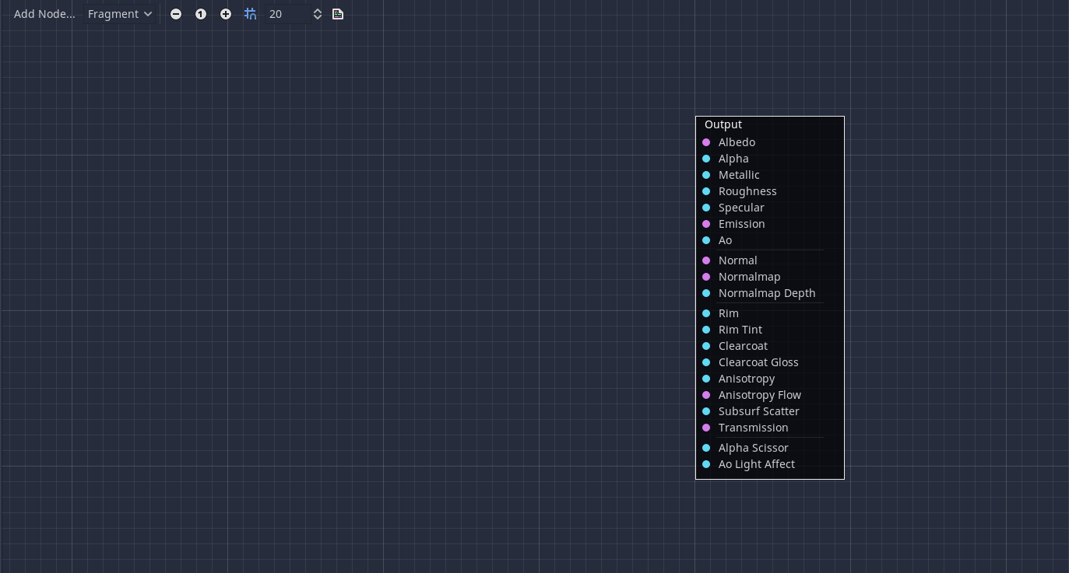Image resolution: width=1069 pixels, height=573 pixels.
Task: Click the Clearcoat Gloss port connector
Action: pos(706,362)
